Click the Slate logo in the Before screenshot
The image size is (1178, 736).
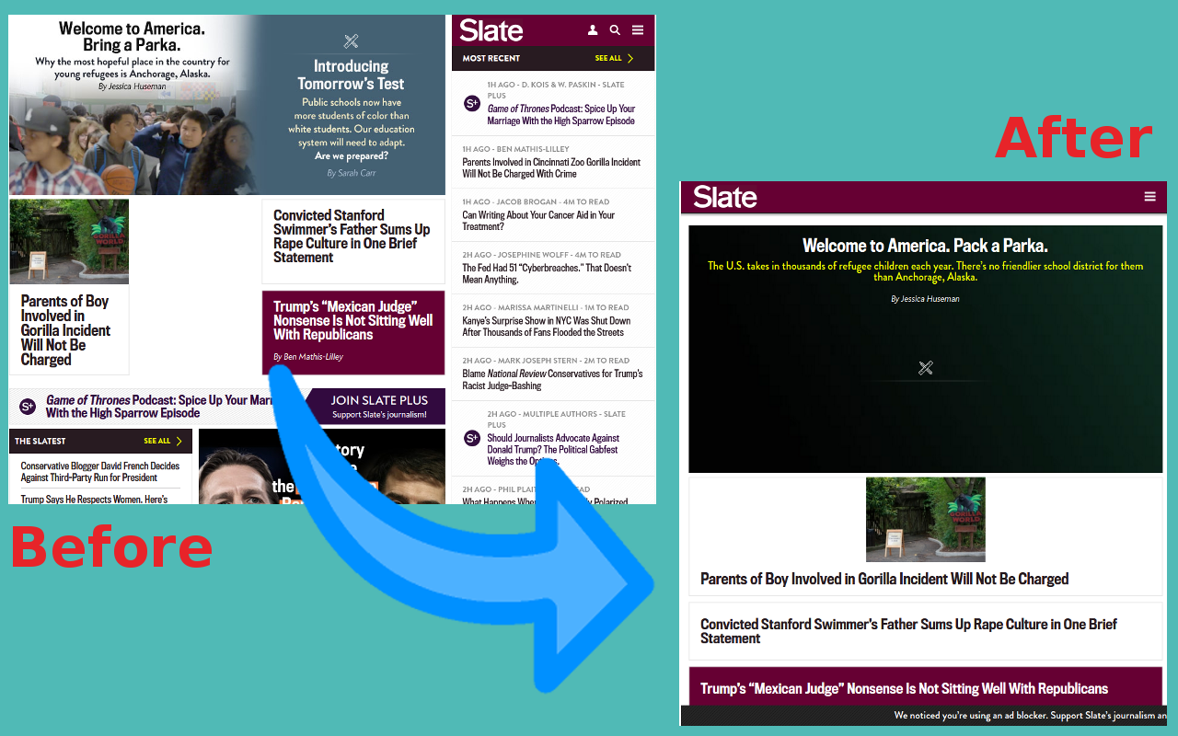point(491,30)
